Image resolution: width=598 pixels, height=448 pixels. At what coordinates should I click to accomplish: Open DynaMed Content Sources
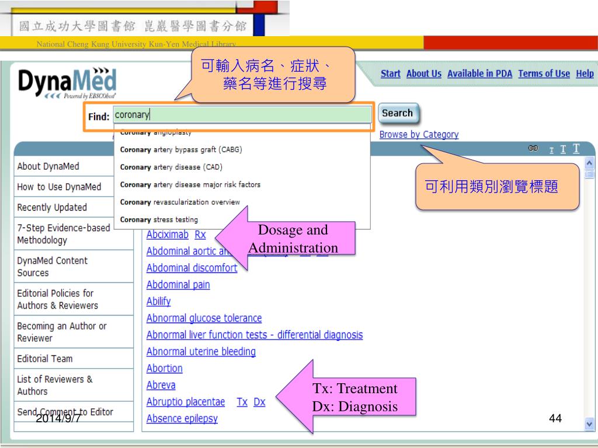click(x=74, y=267)
